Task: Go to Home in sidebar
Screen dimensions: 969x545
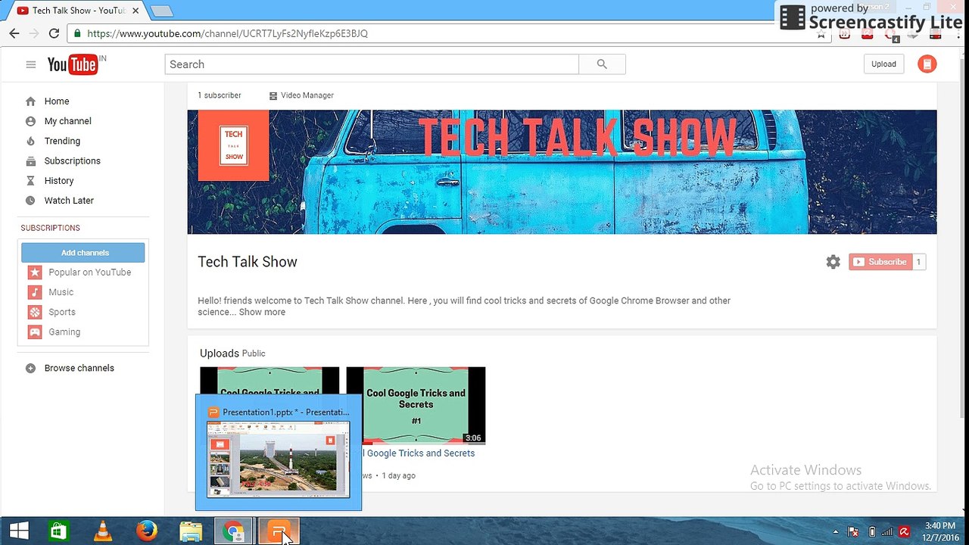Action: pos(57,101)
